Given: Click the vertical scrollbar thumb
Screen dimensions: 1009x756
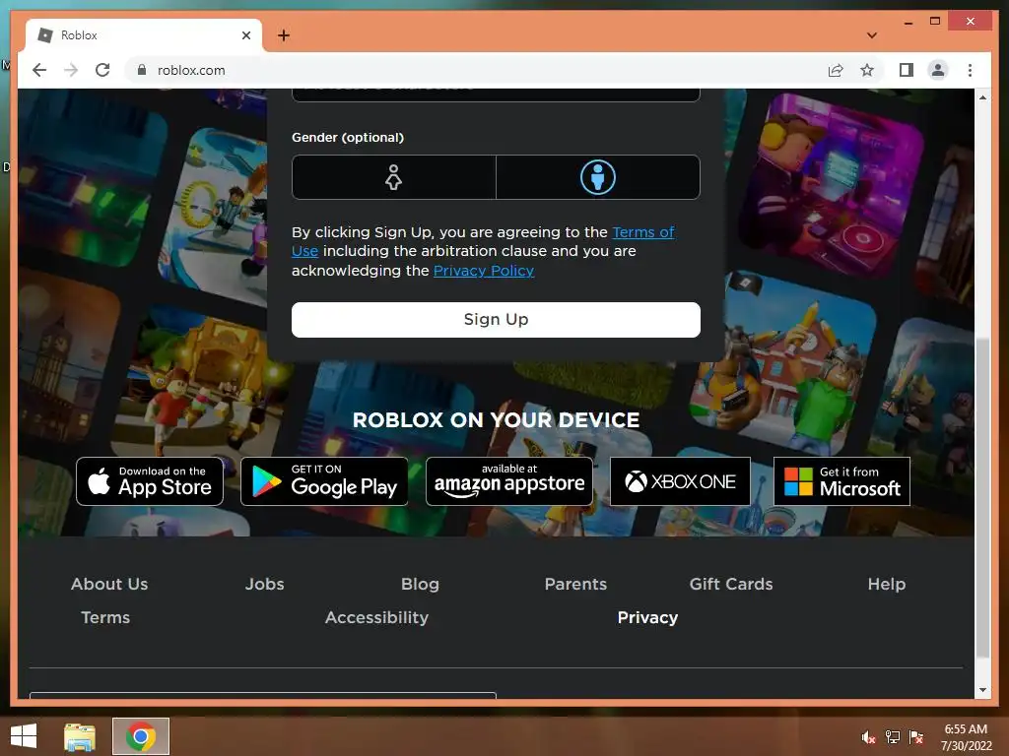Looking at the screenshot, I should point(982,497).
